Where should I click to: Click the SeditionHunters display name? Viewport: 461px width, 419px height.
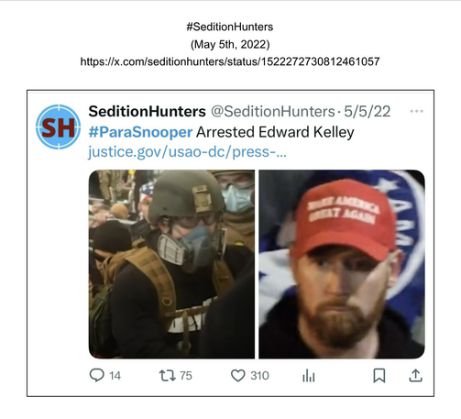[147, 111]
